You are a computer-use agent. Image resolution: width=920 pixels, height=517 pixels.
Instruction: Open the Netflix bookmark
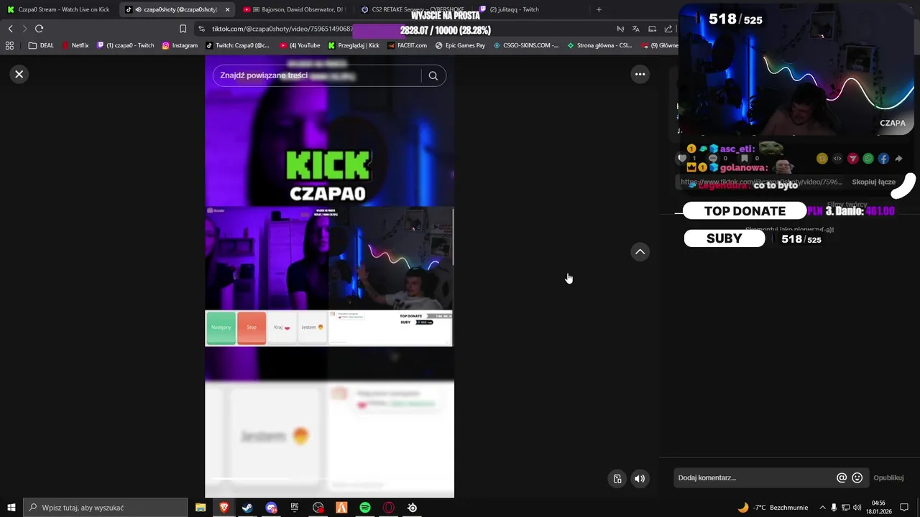75,45
